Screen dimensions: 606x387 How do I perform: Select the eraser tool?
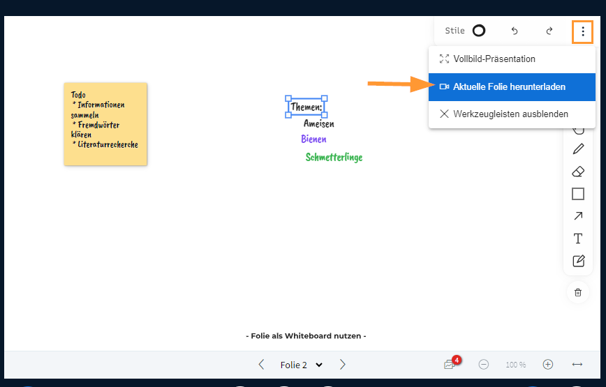[x=578, y=172]
